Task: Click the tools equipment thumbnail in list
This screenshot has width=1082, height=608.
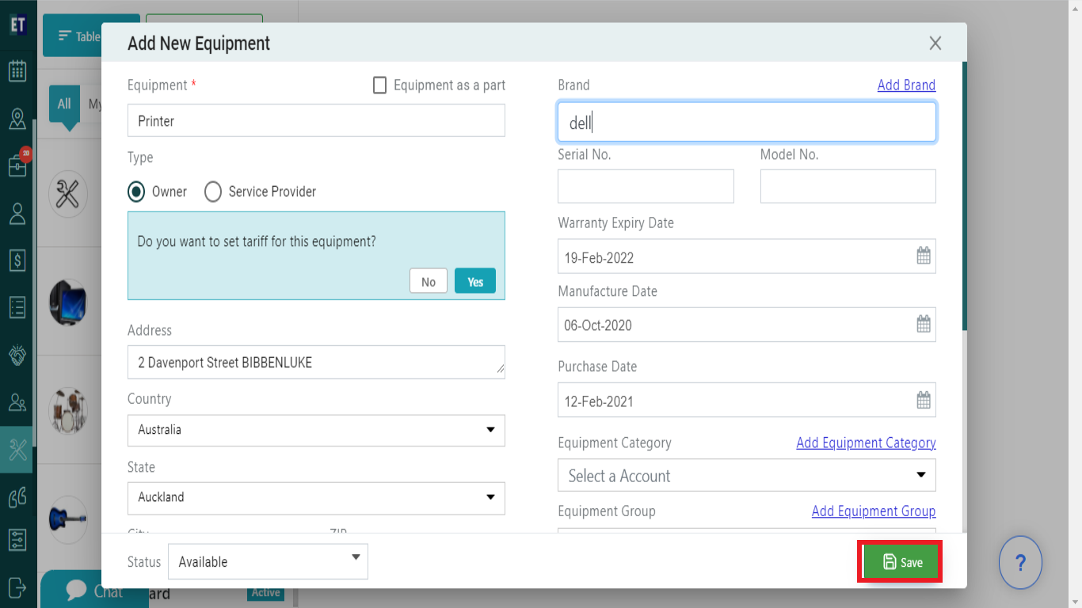Action: tap(68, 195)
